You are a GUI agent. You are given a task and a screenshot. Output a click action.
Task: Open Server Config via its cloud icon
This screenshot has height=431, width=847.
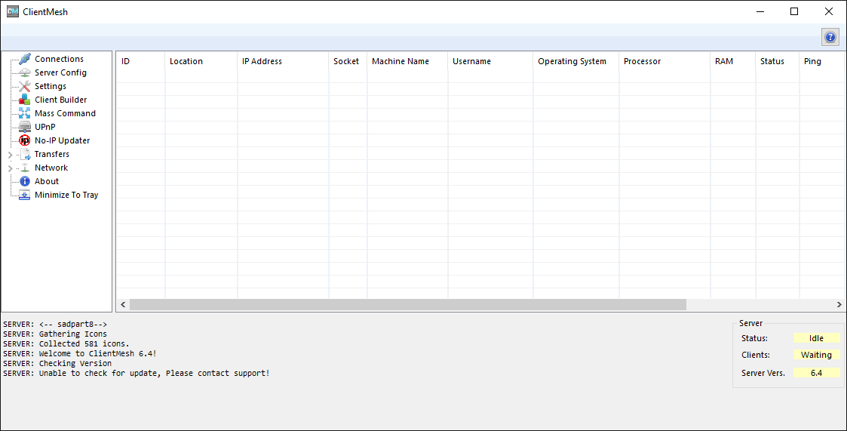tap(25, 72)
